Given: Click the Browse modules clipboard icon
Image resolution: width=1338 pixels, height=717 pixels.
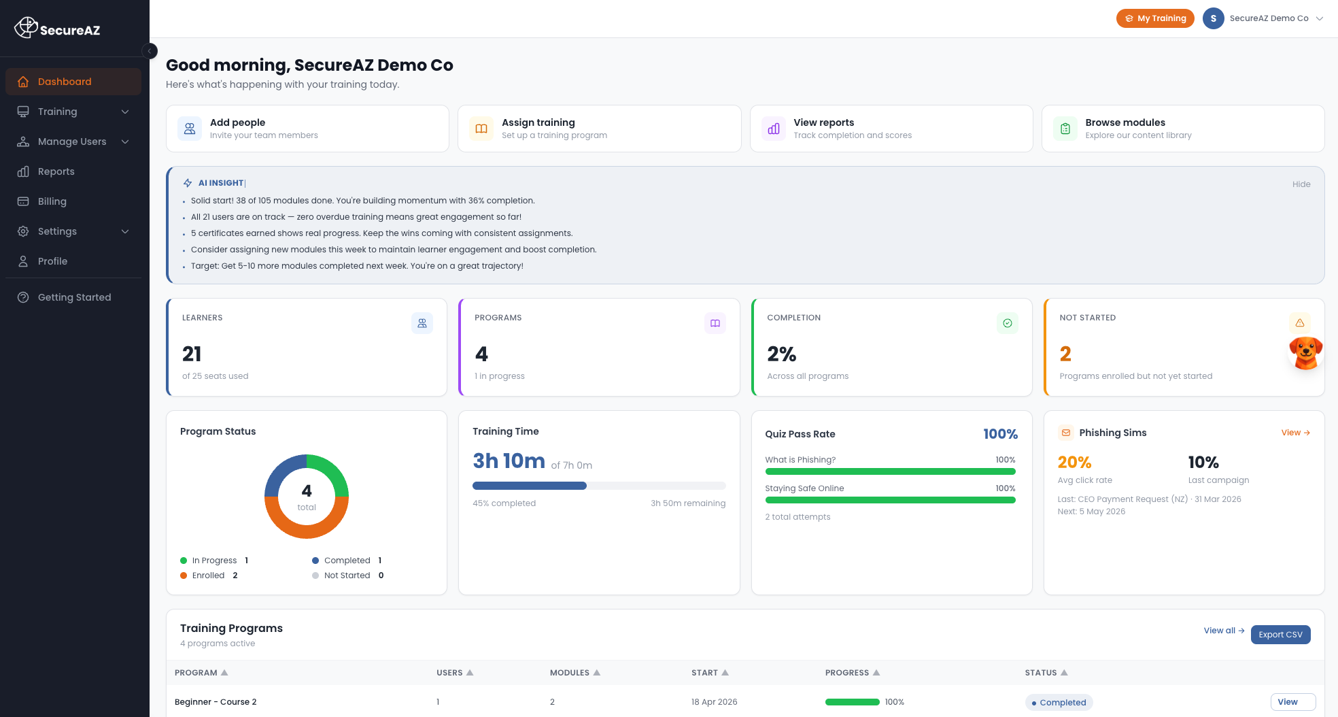Looking at the screenshot, I should [1065, 129].
